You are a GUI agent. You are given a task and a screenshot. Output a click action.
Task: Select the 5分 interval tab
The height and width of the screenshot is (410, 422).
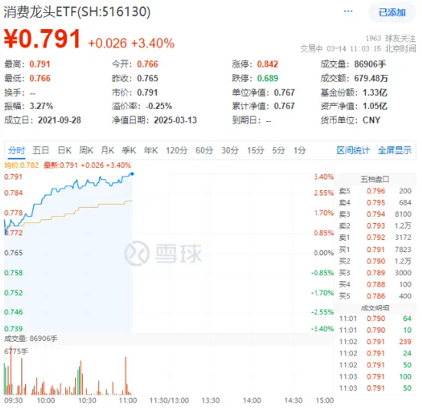coord(279,150)
